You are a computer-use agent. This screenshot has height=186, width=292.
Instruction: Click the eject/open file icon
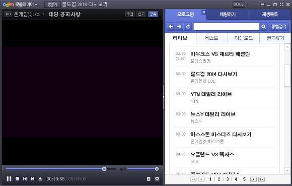40,179
